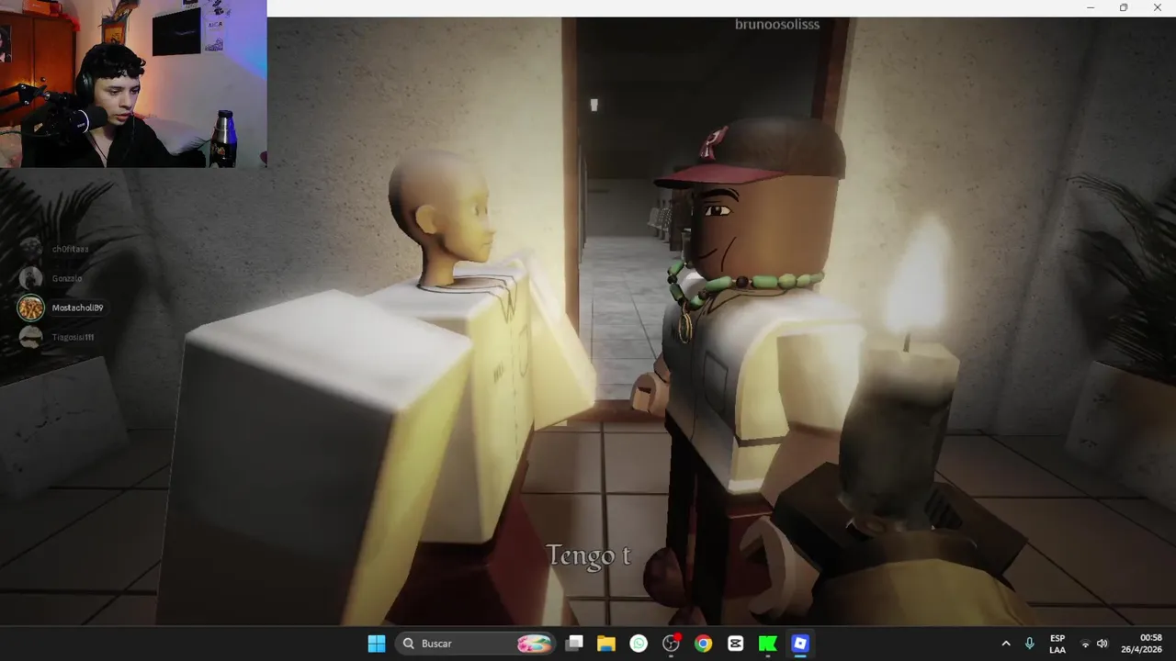Open the ESP LAA language switcher
Screen dimensions: 1176x661
coord(1057,644)
